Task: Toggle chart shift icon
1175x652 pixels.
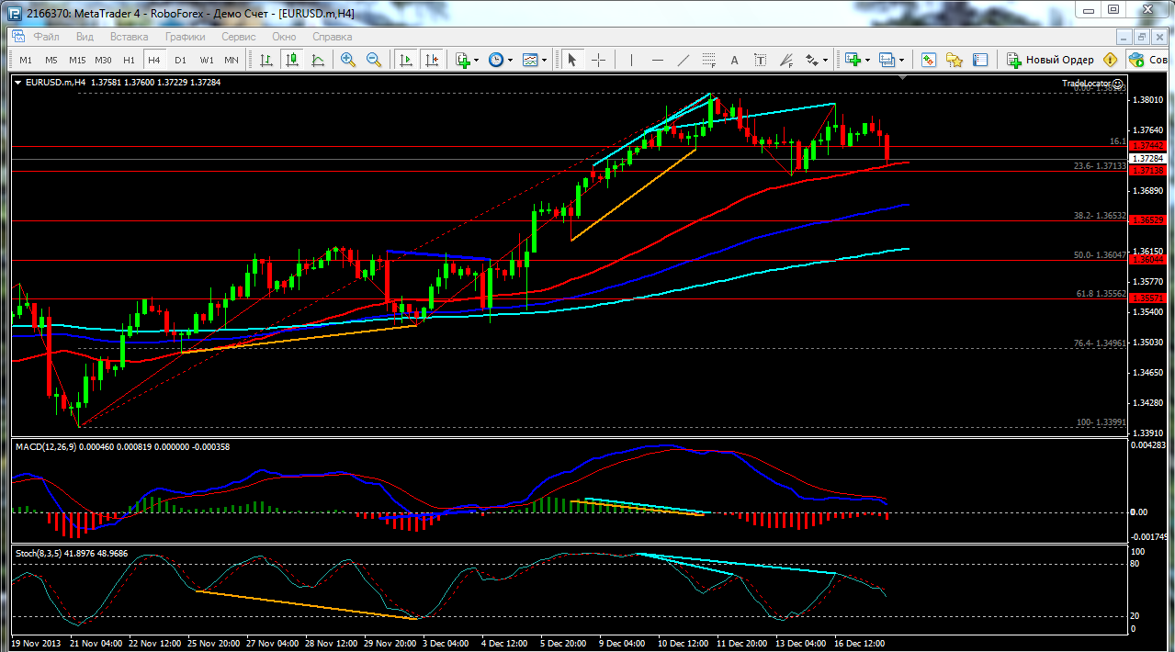Action: 431,60
